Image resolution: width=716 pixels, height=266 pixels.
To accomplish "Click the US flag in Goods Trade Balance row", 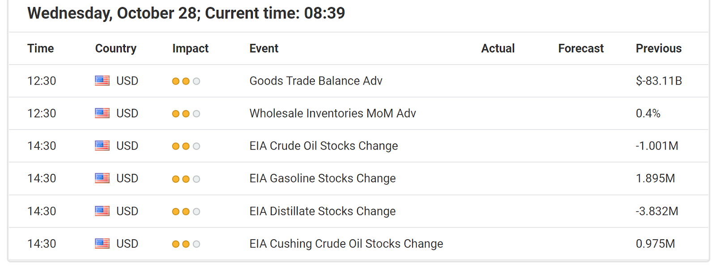I will pyautogui.click(x=102, y=81).
